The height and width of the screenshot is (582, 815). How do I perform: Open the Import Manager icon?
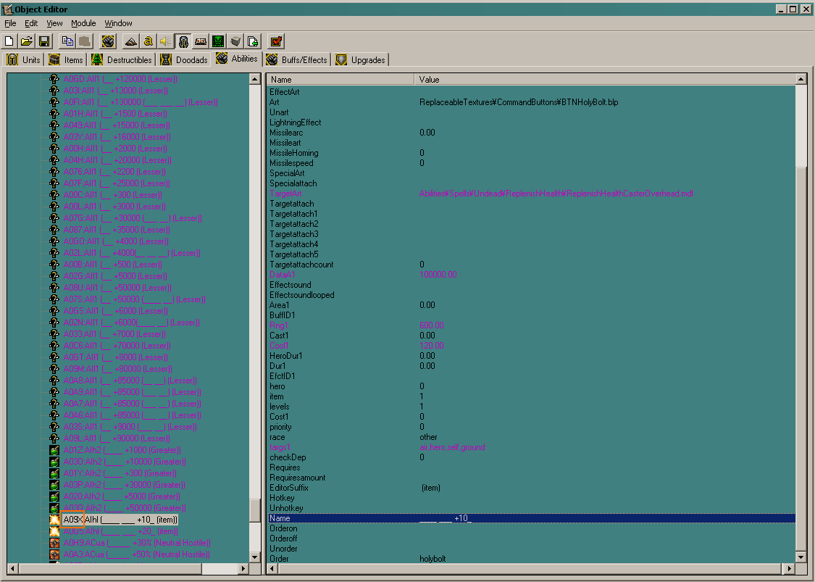pos(253,41)
